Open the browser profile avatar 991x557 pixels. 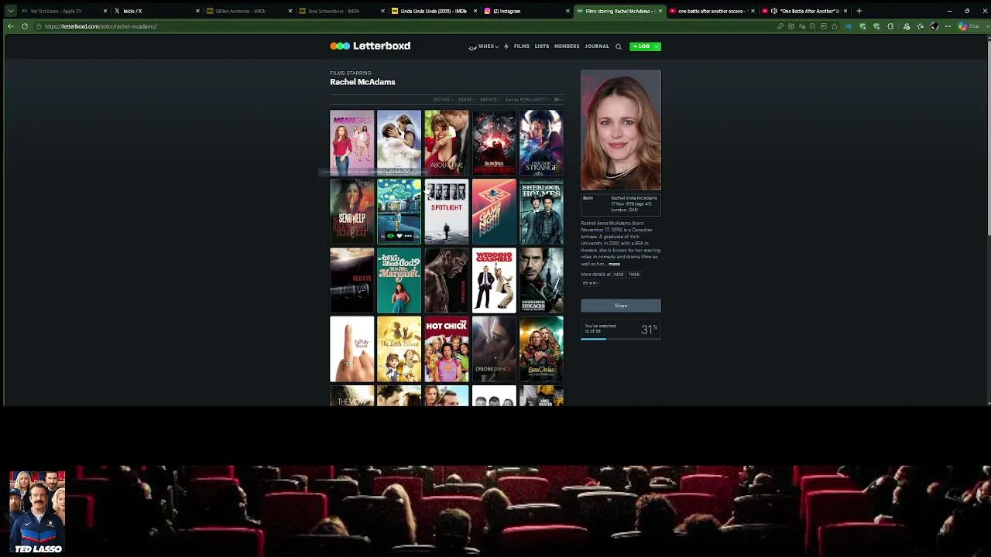[934, 26]
